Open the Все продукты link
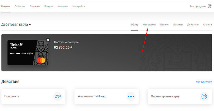Viewport: 214px width, 111px height. (x=198, y=7)
